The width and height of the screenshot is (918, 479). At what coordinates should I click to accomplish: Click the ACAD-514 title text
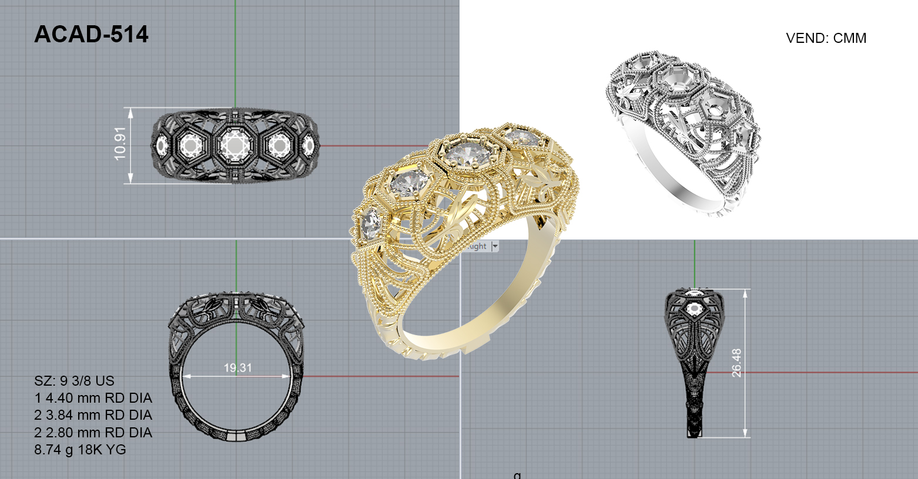coord(91,35)
